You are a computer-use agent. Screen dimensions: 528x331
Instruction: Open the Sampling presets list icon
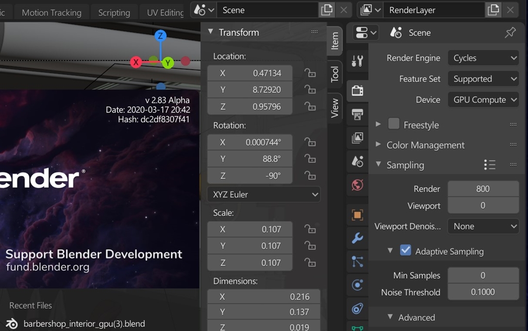[x=490, y=164]
